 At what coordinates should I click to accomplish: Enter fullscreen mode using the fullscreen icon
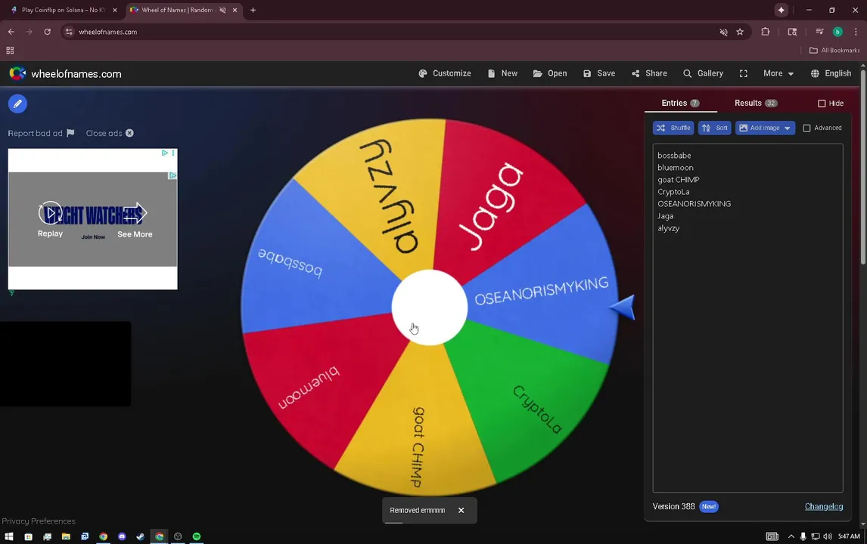(x=744, y=73)
